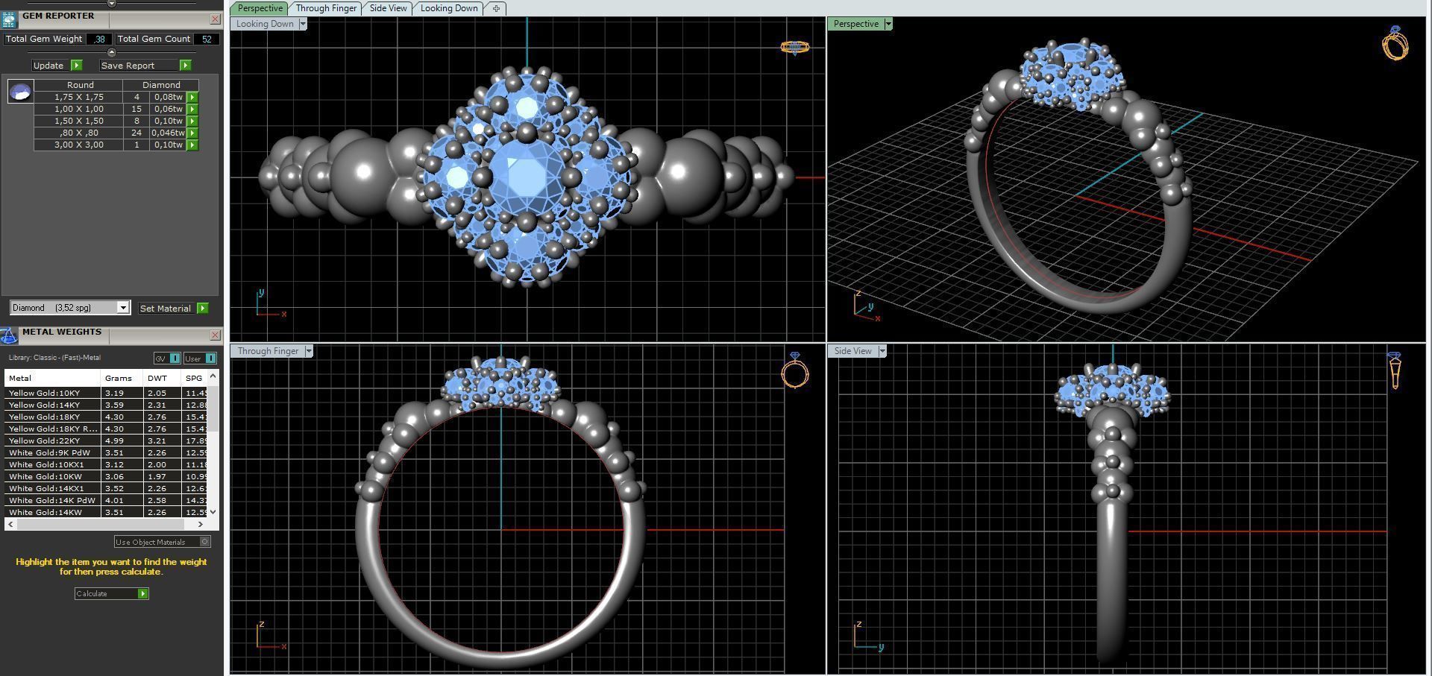The height and width of the screenshot is (676, 1432).
Task: Toggle the GV library switch
Action: point(167,358)
